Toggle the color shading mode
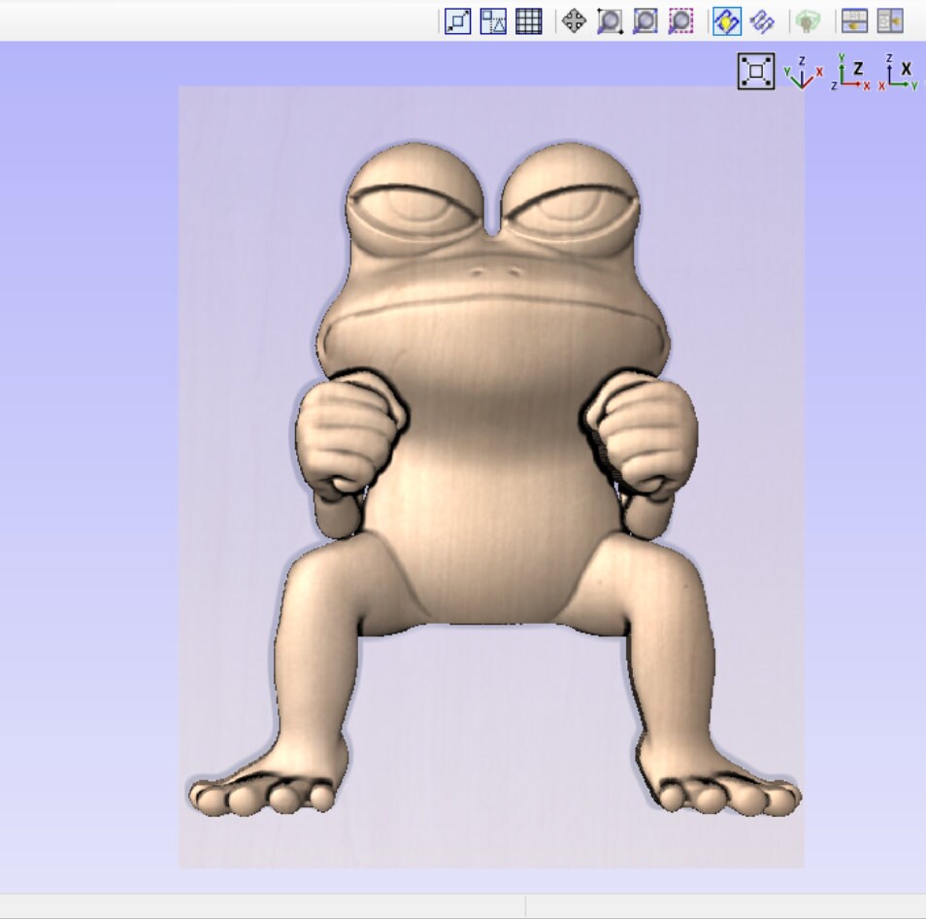Screen dimensions: 926x919 tap(761, 22)
